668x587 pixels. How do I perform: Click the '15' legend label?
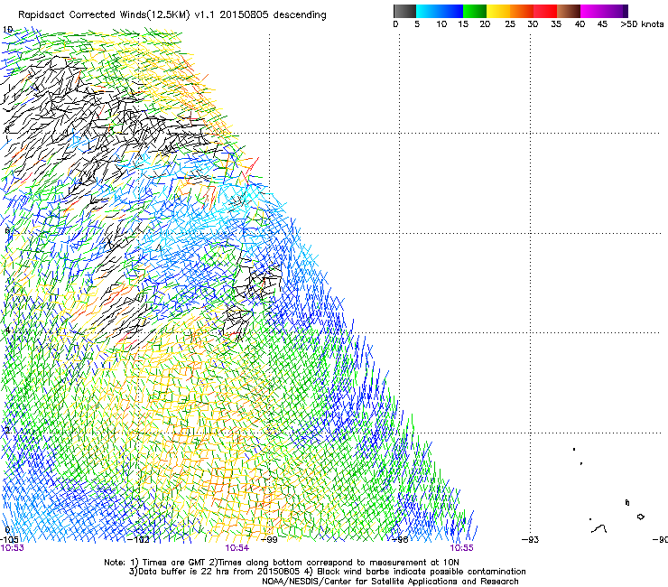click(x=463, y=24)
